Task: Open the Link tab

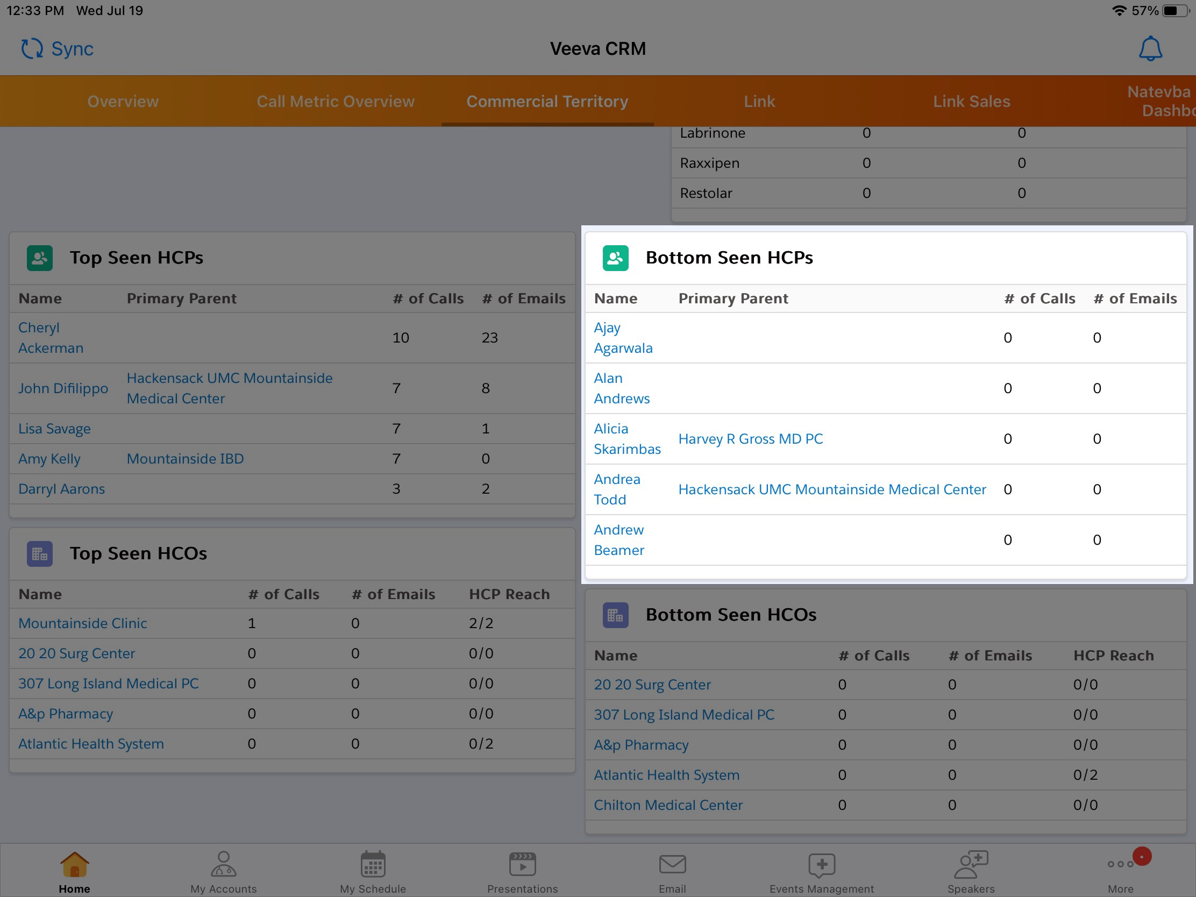Action: click(759, 101)
